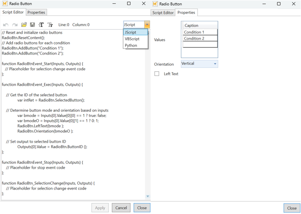This screenshot has width=301, height=214.
Task: Click the empty caption row below Condition 2
Action: point(200,44)
